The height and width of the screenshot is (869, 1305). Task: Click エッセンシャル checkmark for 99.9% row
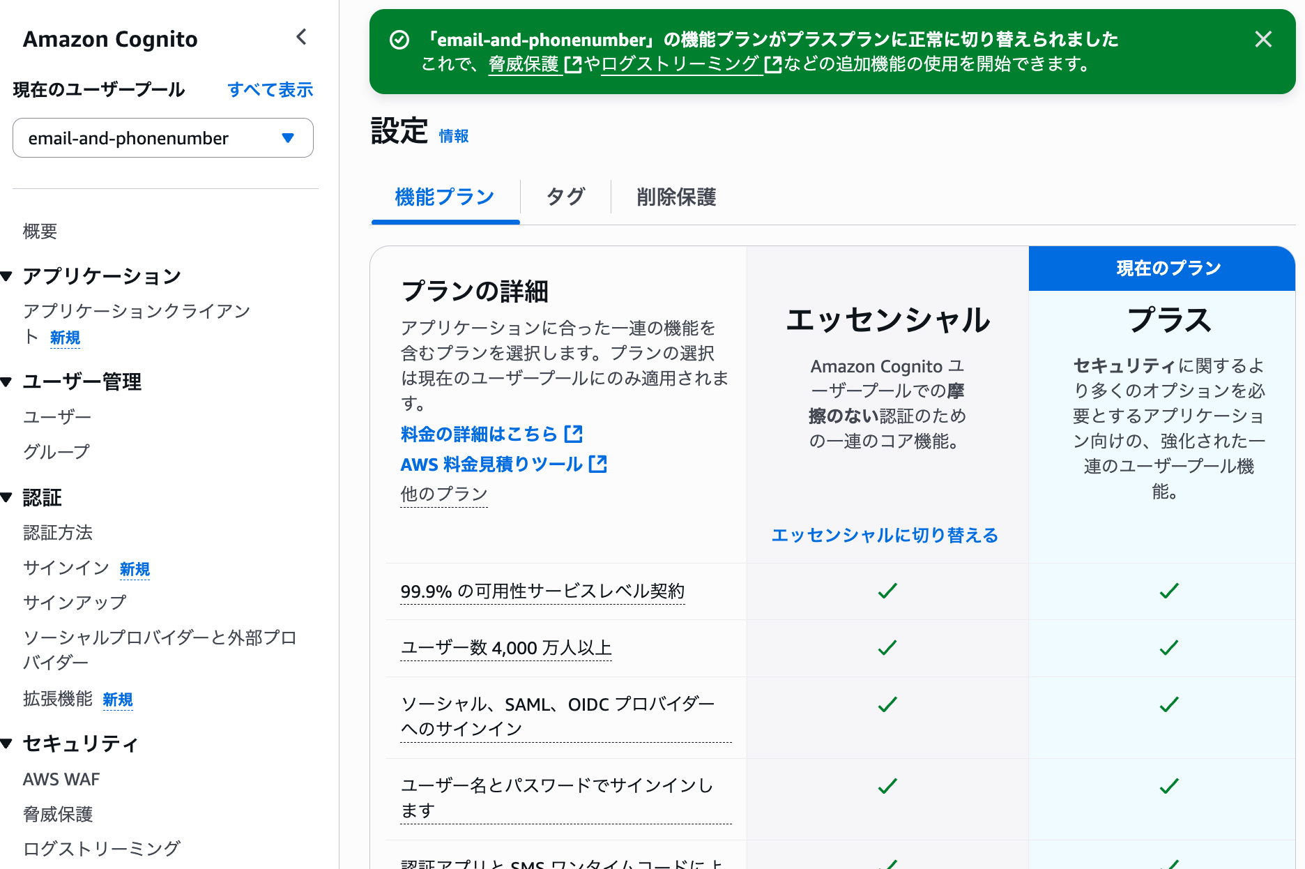[x=887, y=591]
